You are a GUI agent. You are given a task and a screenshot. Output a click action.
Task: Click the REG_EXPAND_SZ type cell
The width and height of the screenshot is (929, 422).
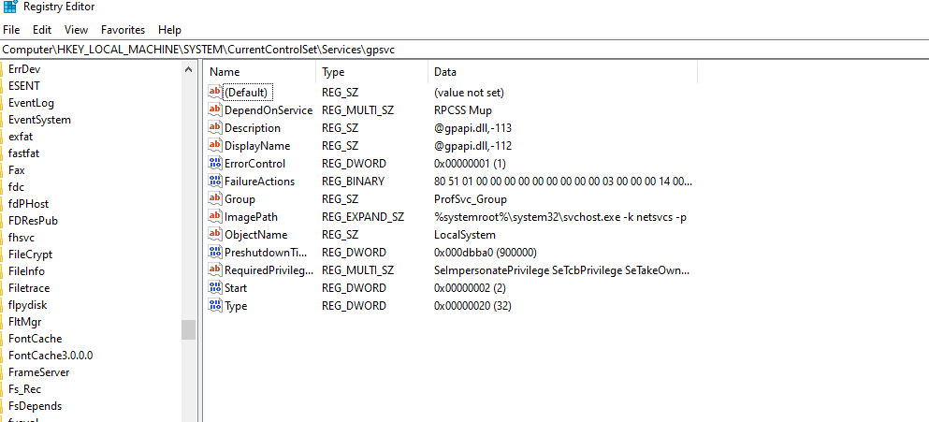pos(363,217)
